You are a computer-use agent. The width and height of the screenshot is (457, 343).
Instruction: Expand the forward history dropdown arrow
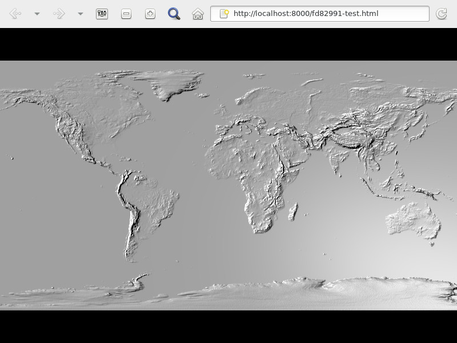pos(81,14)
